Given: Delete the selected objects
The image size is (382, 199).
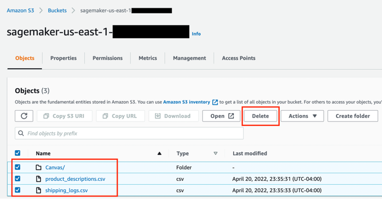Looking at the screenshot, I should click(260, 116).
